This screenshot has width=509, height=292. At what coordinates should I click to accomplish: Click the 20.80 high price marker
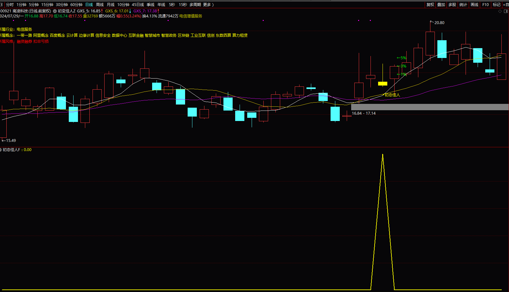[439, 23]
